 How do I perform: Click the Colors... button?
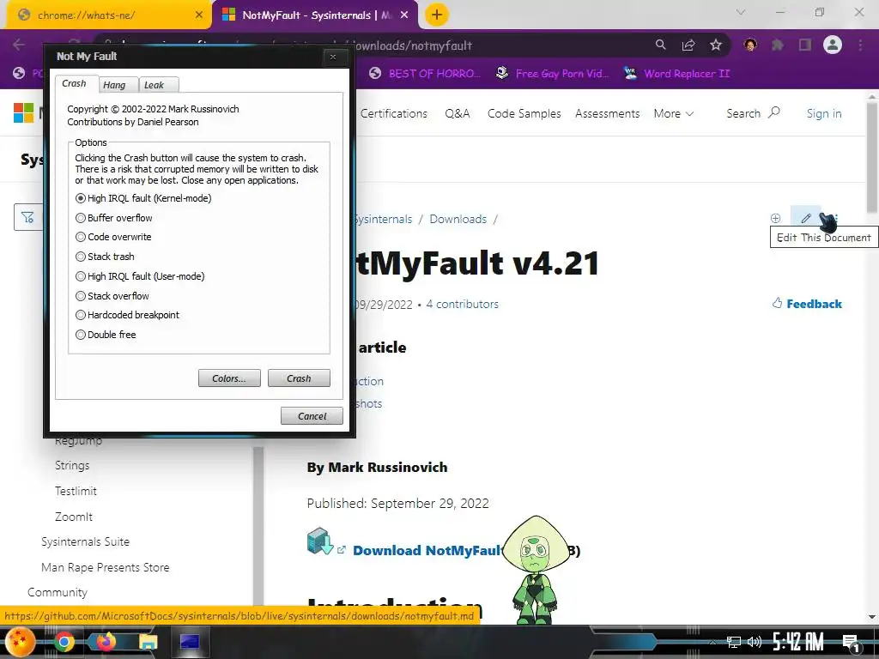229,378
